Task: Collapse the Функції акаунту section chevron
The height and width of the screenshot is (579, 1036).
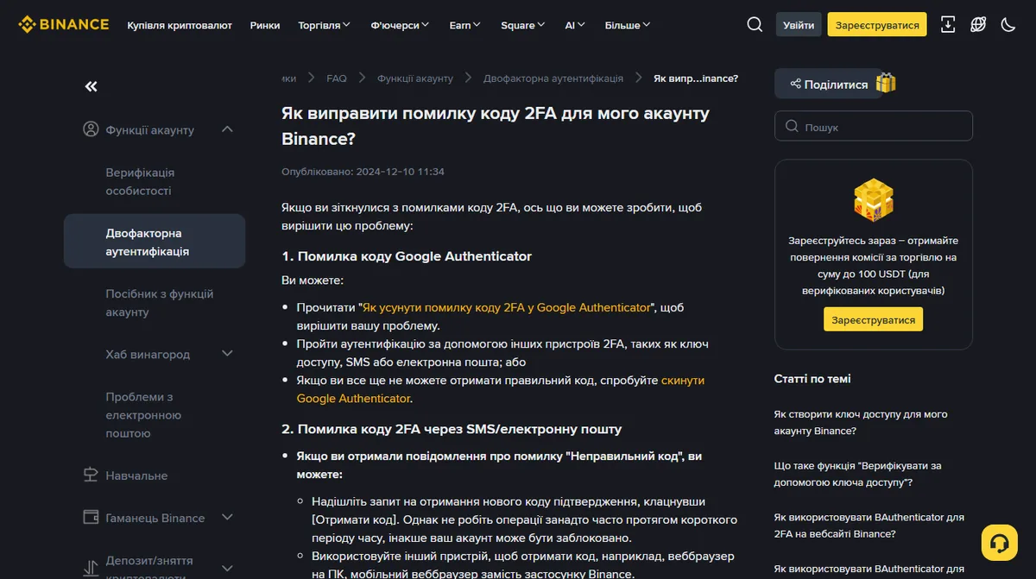Action: [228, 129]
